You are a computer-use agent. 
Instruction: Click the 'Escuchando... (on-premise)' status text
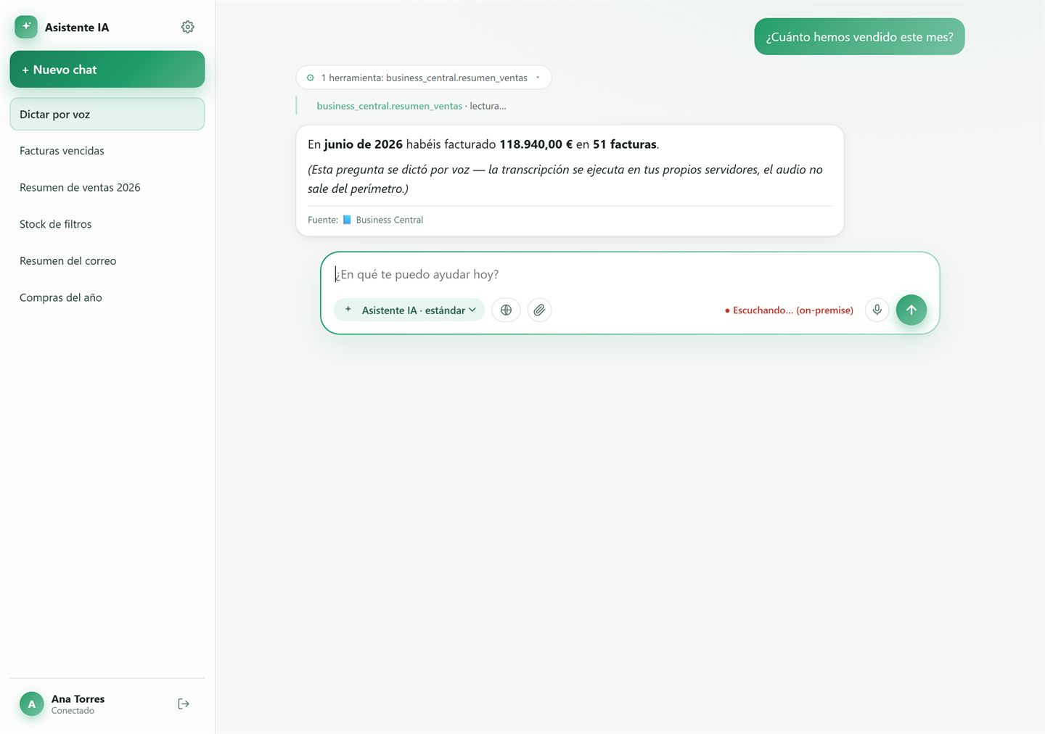click(x=789, y=310)
